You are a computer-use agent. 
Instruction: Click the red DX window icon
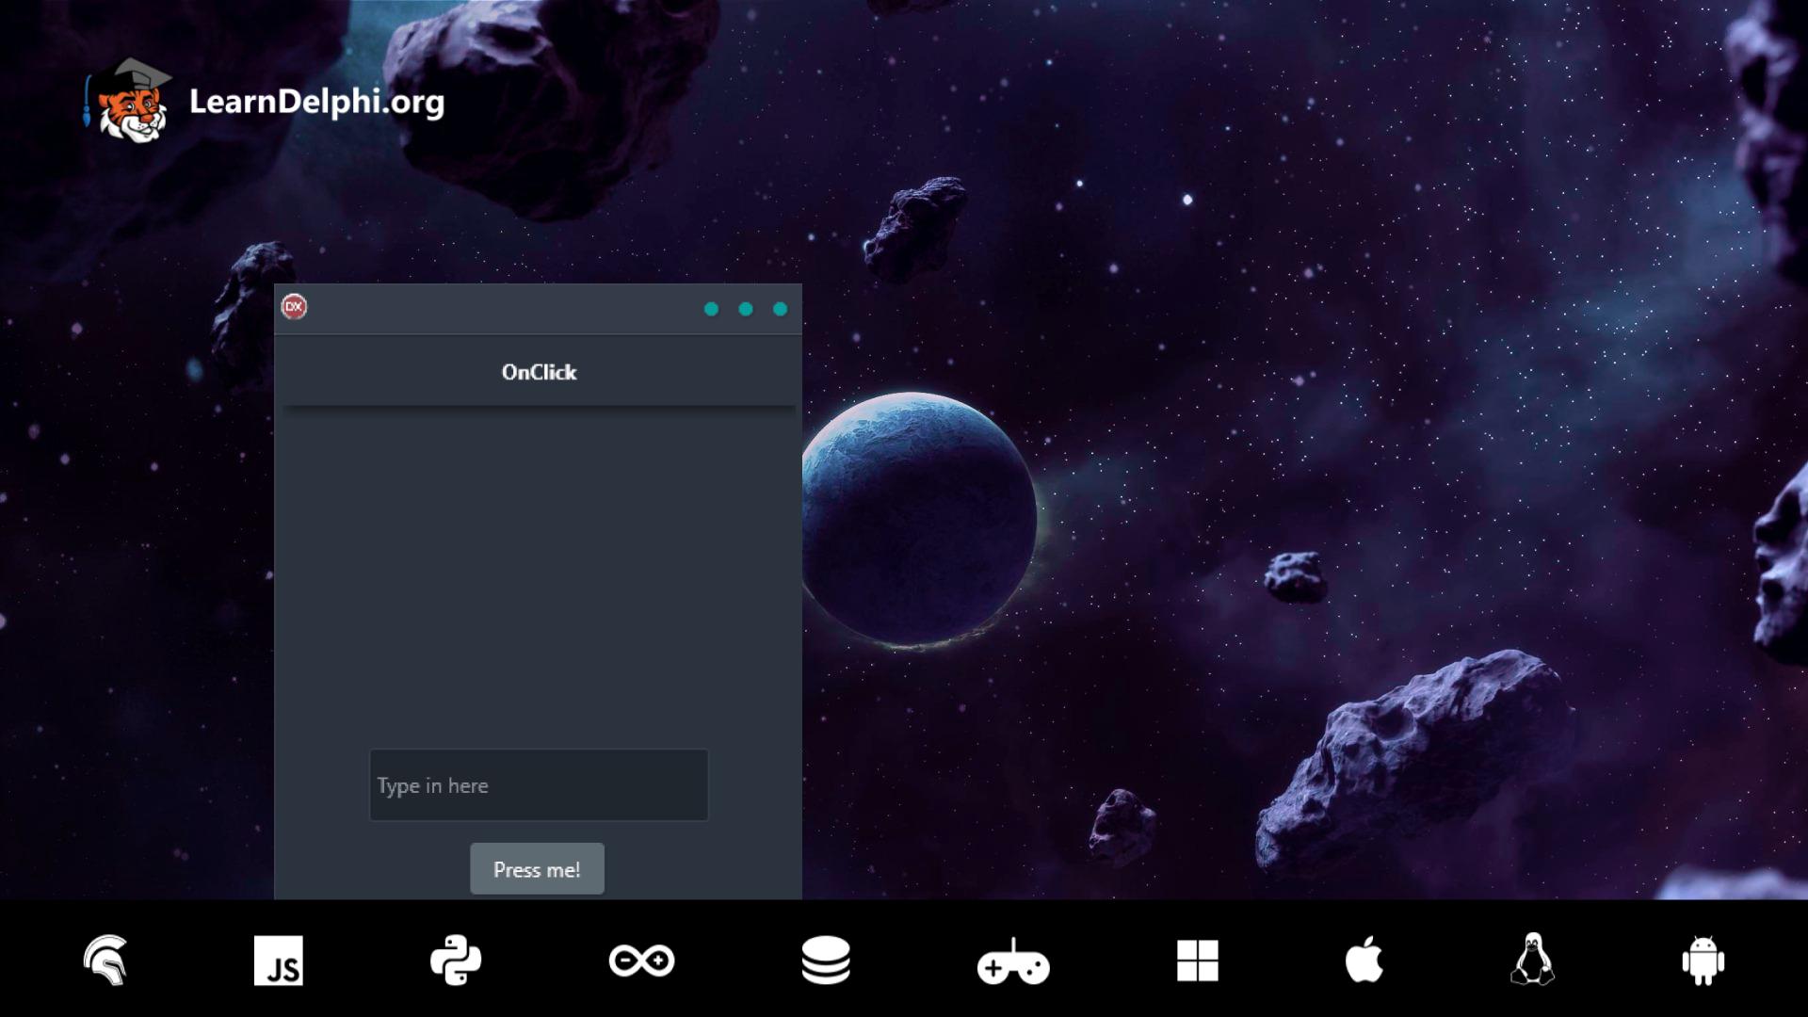[x=294, y=307]
